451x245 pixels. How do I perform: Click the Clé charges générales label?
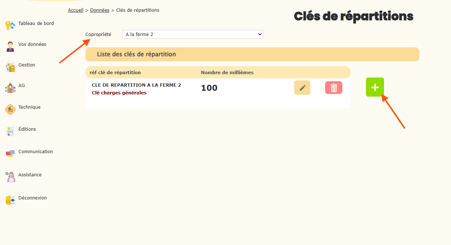pos(119,93)
